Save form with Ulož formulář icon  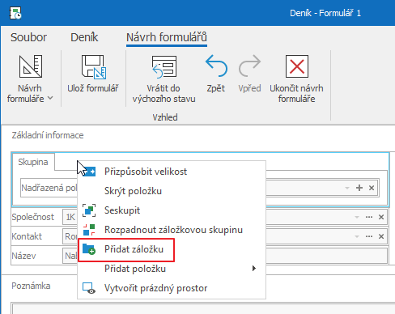[94, 67]
